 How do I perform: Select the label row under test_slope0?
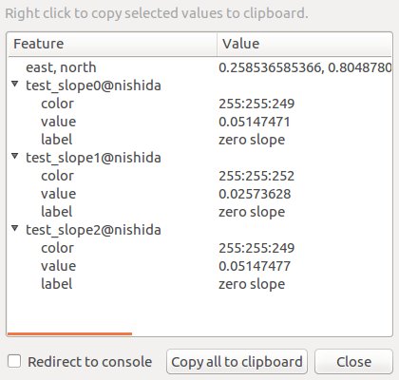click(x=199, y=140)
